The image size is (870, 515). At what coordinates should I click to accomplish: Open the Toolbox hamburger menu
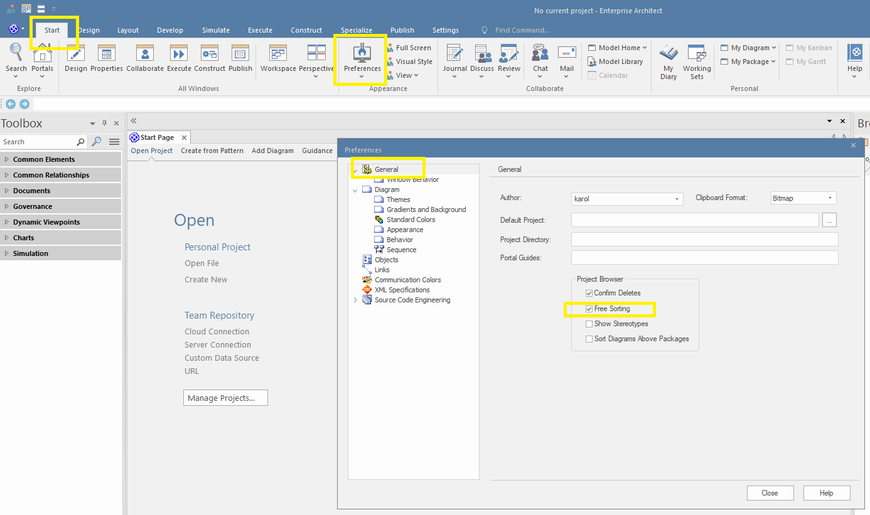(x=114, y=142)
